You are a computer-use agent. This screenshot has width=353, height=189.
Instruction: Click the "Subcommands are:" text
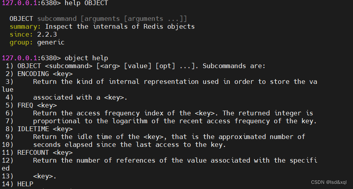234,66
